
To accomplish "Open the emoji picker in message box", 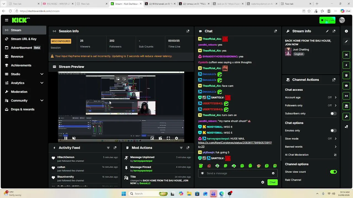I will point(273,173).
